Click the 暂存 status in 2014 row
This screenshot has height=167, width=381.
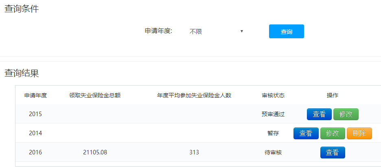coord(273,133)
